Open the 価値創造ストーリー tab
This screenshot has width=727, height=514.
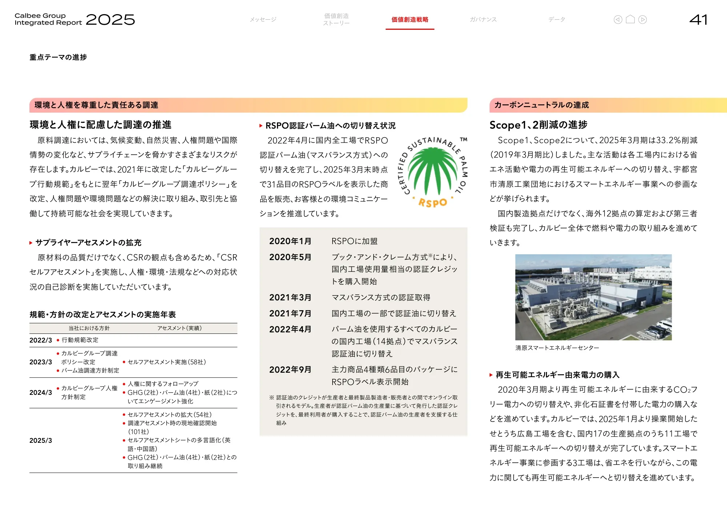(x=336, y=20)
